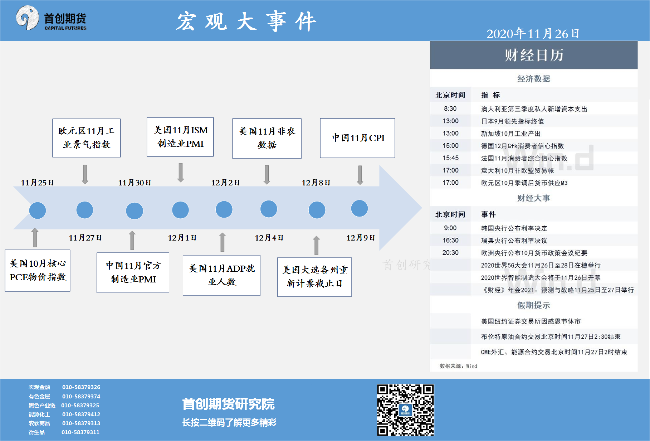Click the up arrow above 核心PCE物价指数 box
650x441 pixels.
click(x=35, y=237)
